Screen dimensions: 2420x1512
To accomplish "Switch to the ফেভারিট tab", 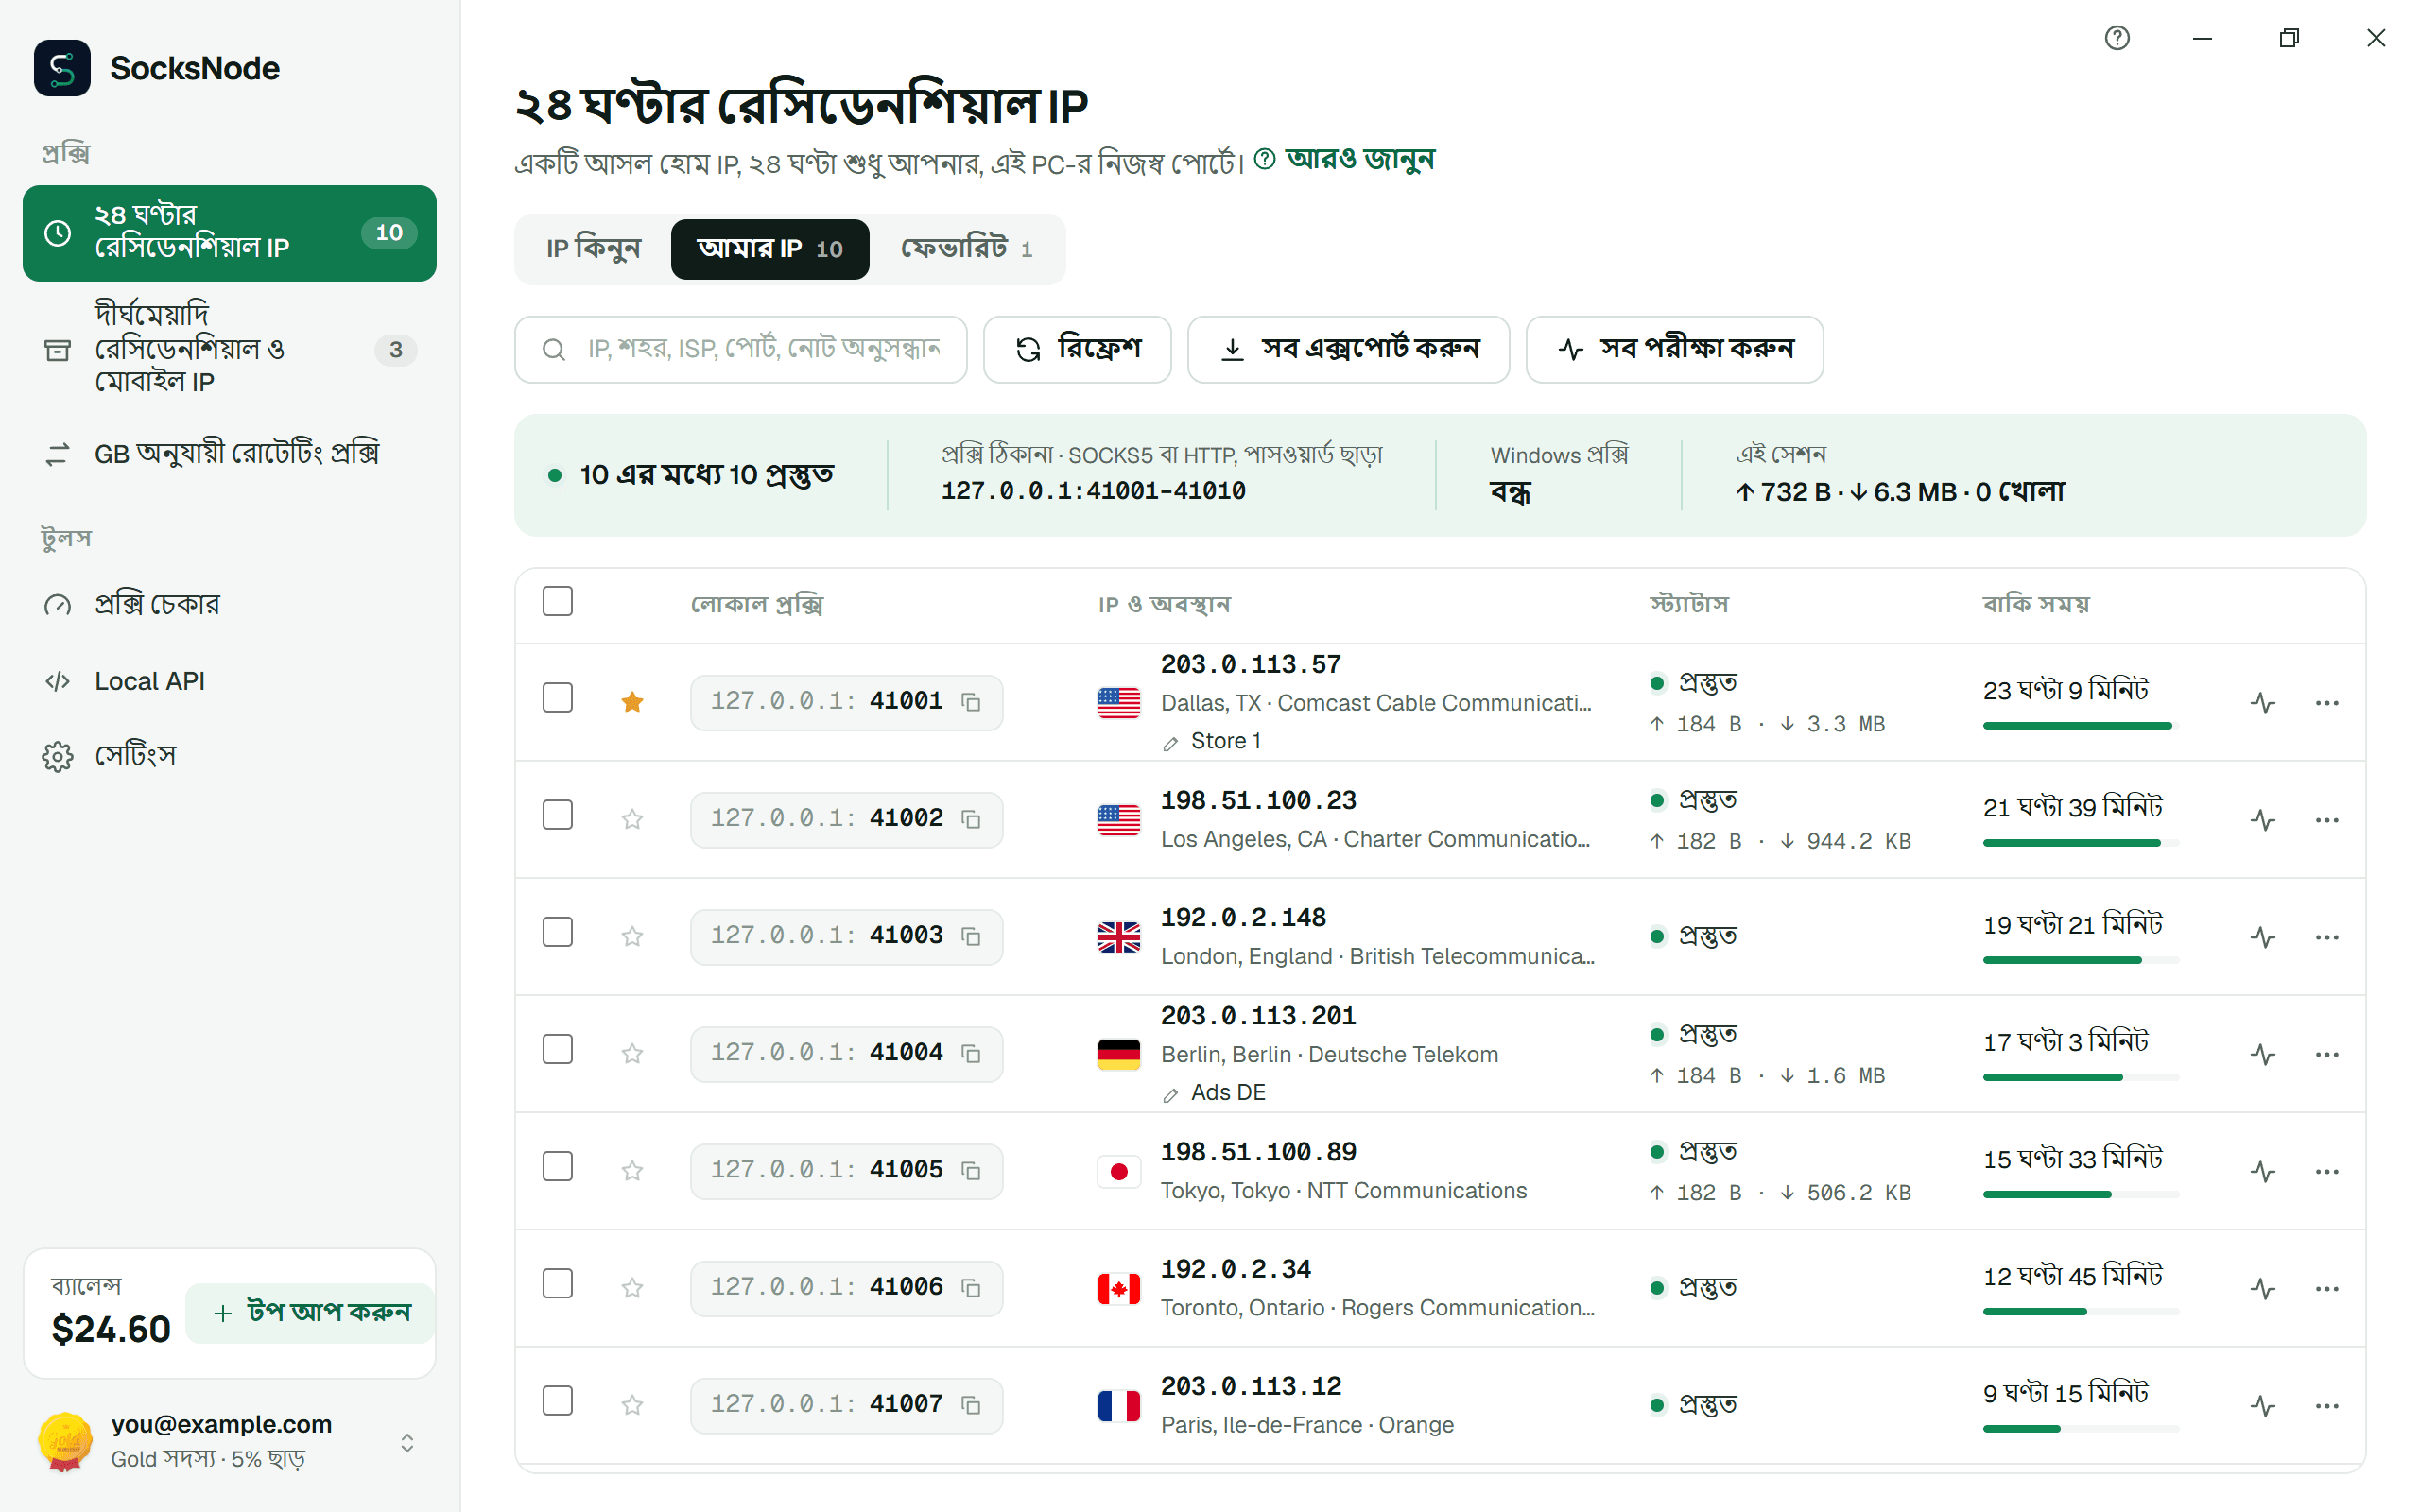I will (x=966, y=248).
